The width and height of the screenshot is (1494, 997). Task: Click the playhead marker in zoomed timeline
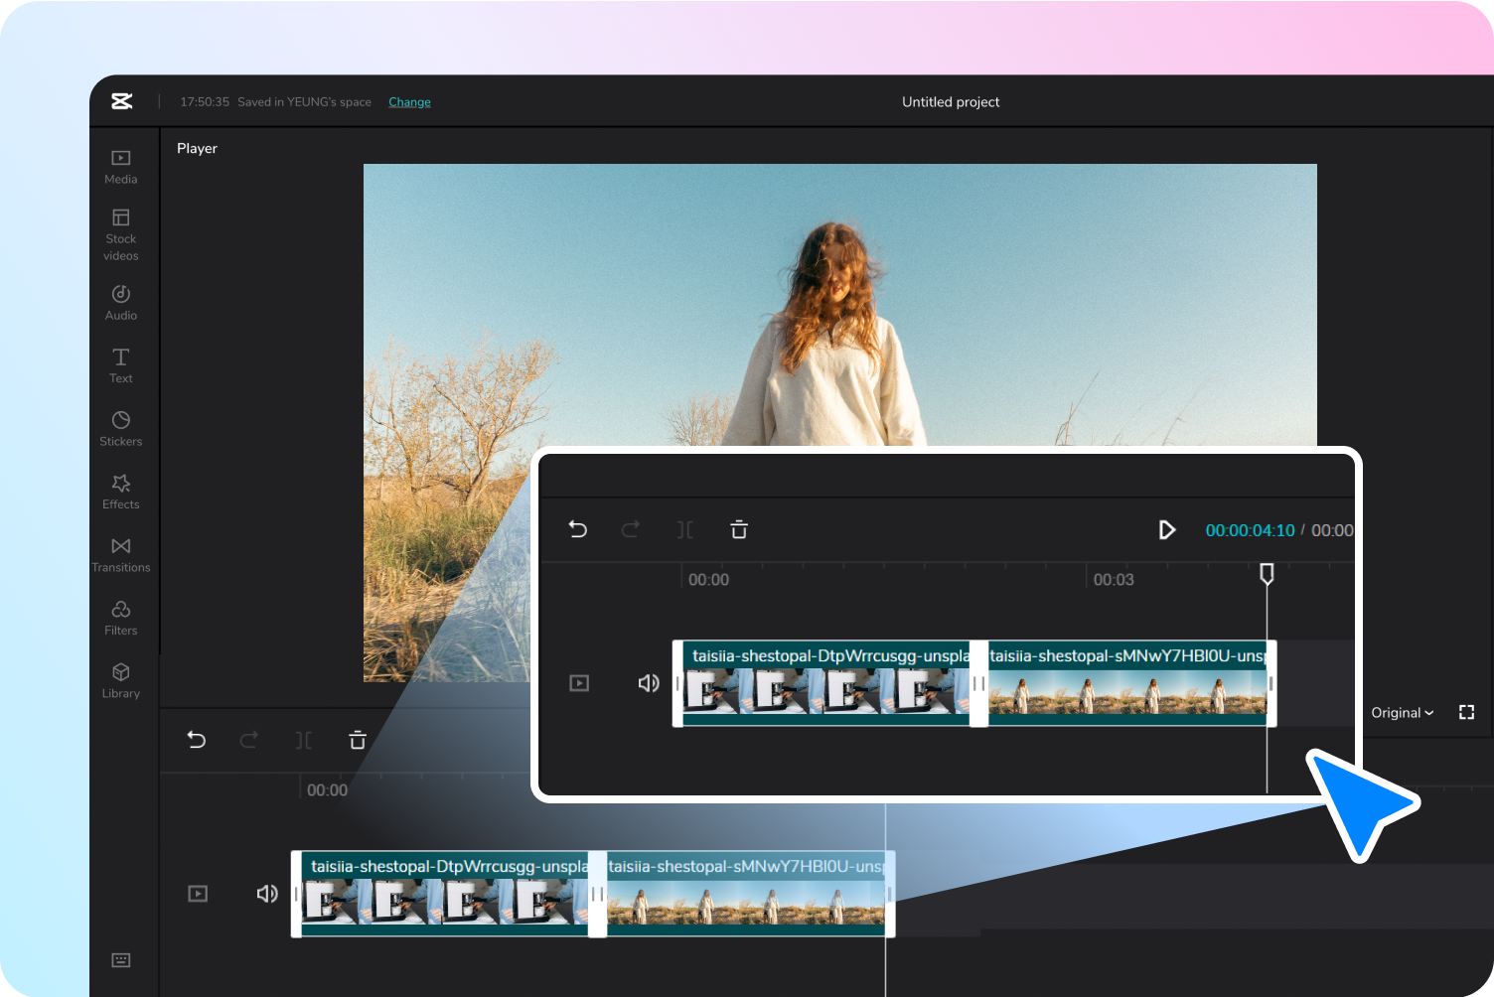click(x=1267, y=574)
